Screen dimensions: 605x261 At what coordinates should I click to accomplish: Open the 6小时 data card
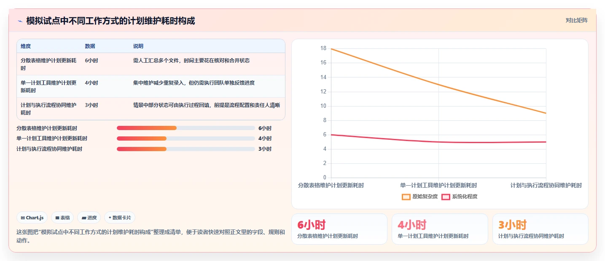[339, 229]
